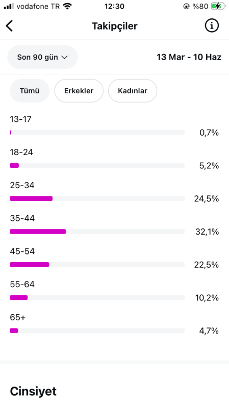
Task: Open the Son 90 gün dropdown
Action: click(x=42, y=57)
